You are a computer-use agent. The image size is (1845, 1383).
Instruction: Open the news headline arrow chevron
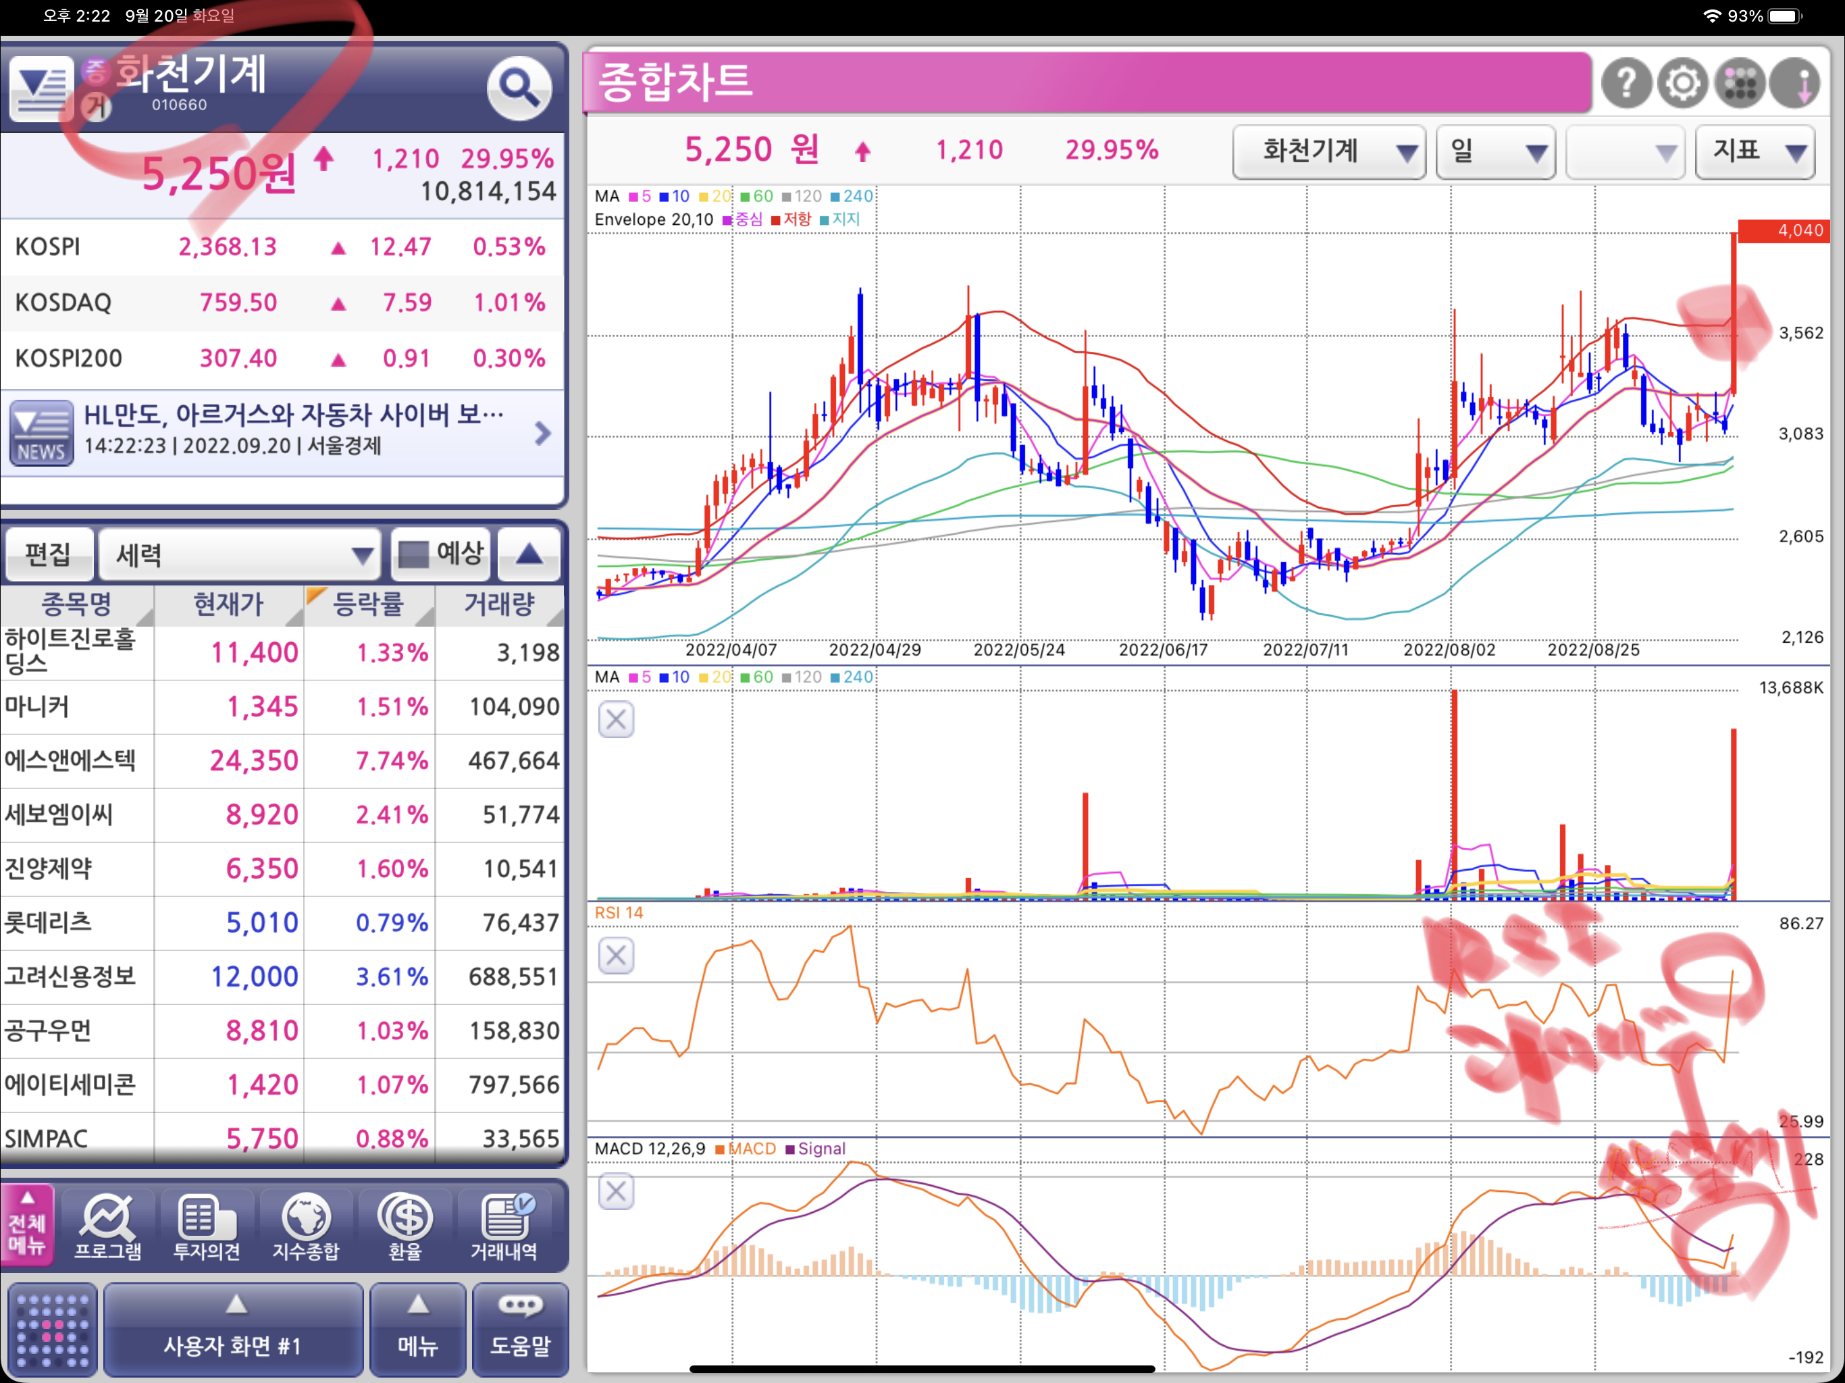542,433
